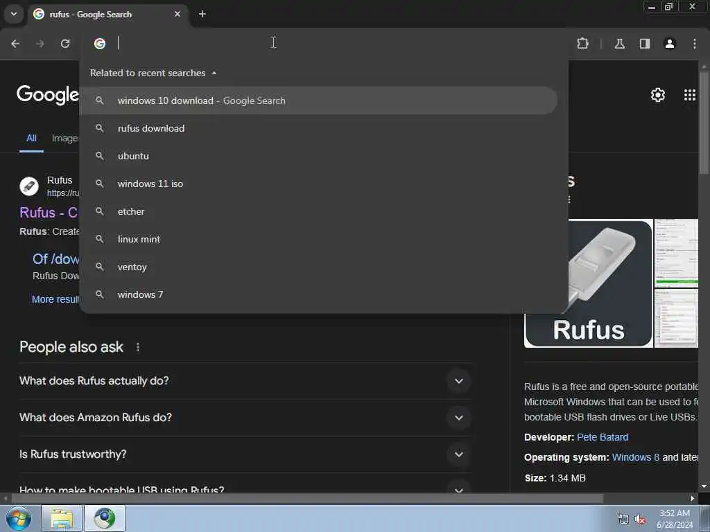Click the Chrome taskbar icon

105,518
